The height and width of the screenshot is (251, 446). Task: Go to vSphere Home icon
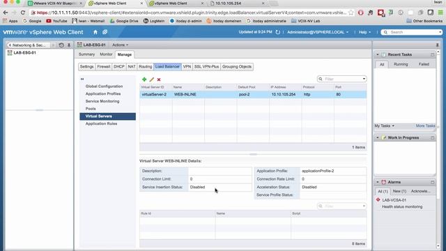click(95, 32)
